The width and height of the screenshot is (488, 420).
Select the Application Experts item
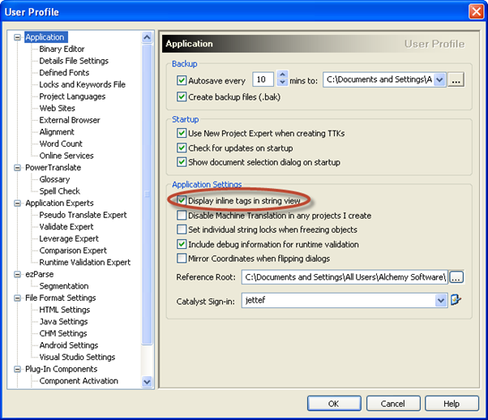(59, 204)
